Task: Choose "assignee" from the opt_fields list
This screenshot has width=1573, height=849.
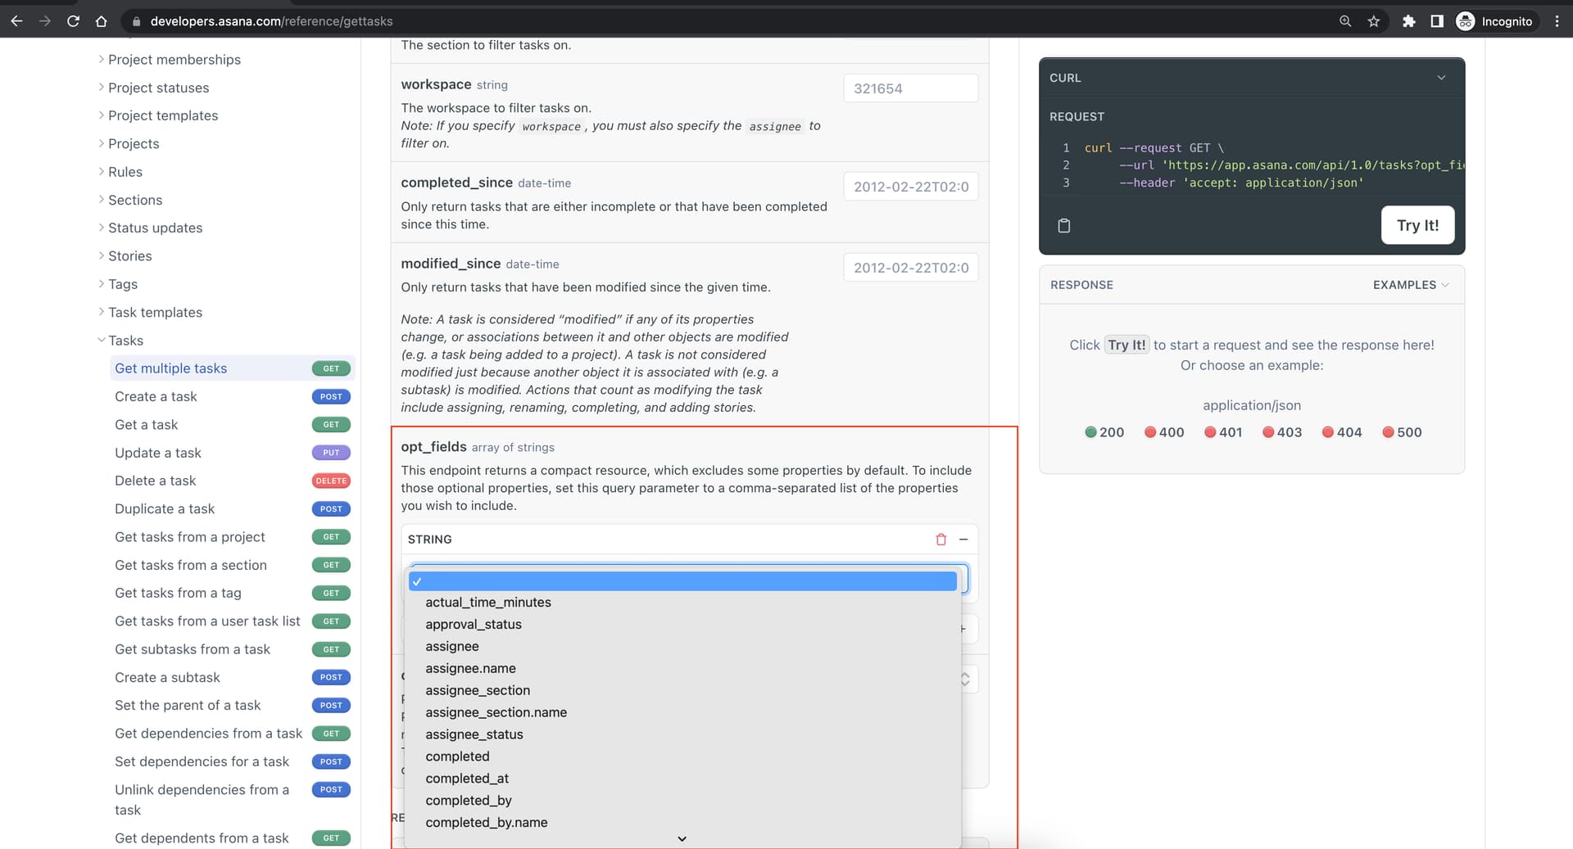Action: (x=451, y=646)
